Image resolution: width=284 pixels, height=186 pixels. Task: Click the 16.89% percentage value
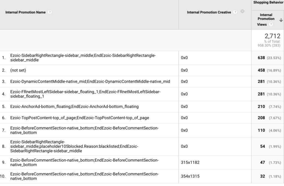coord(274,70)
